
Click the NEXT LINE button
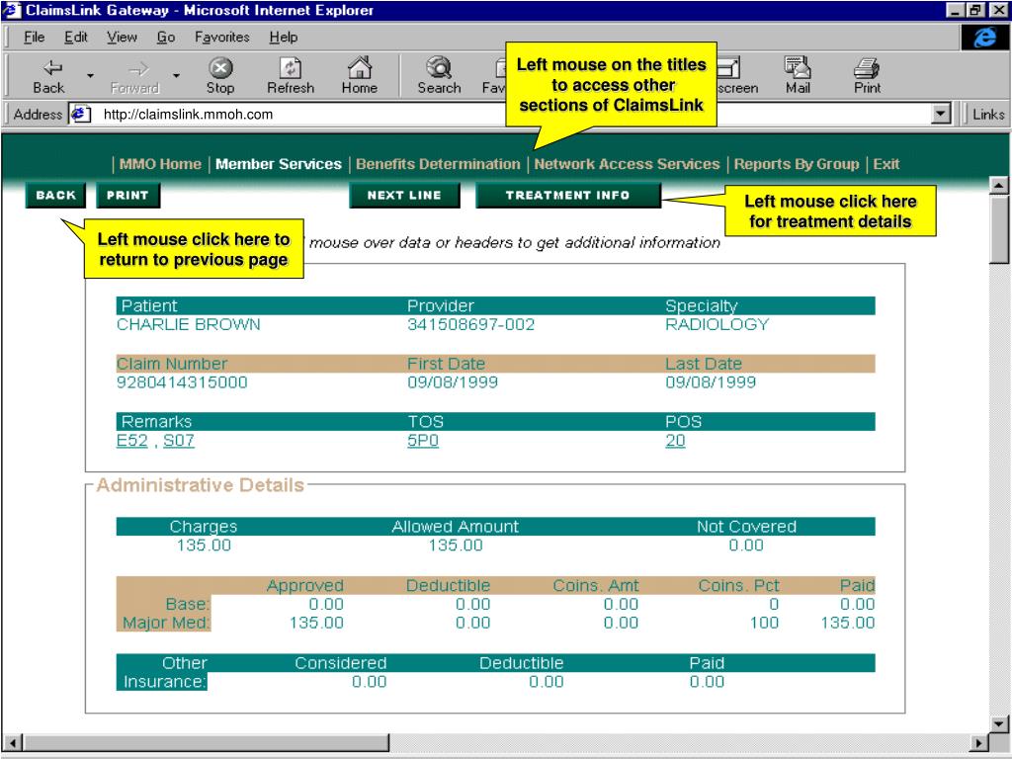pyautogui.click(x=404, y=195)
